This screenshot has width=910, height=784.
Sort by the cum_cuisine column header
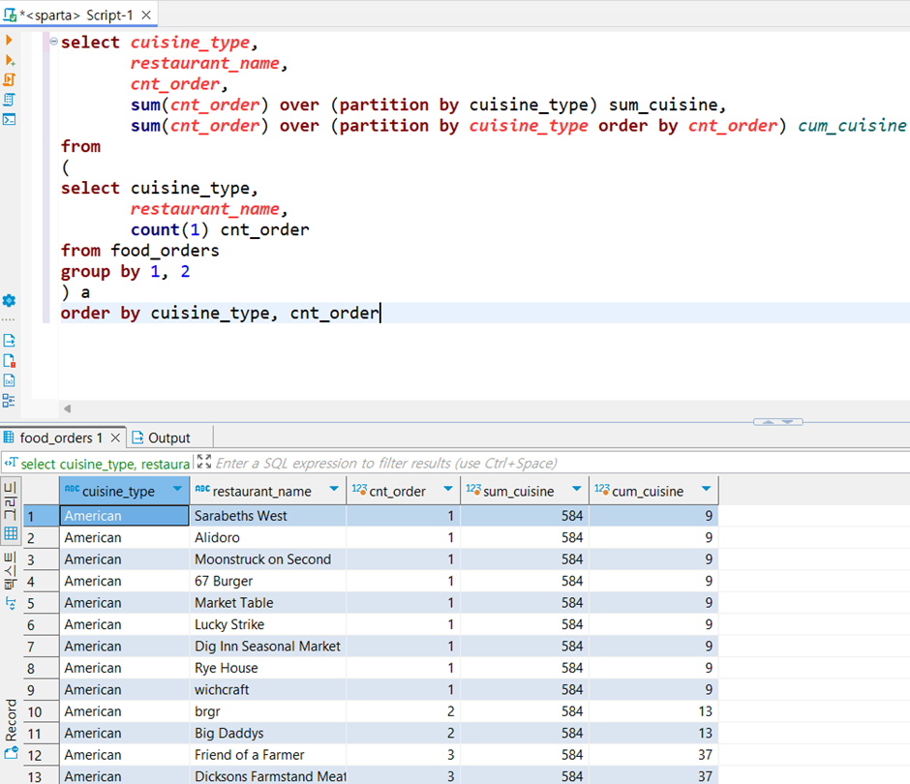647,492
